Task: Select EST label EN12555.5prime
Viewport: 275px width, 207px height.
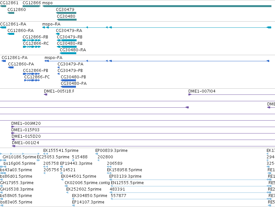Action: 127,183
